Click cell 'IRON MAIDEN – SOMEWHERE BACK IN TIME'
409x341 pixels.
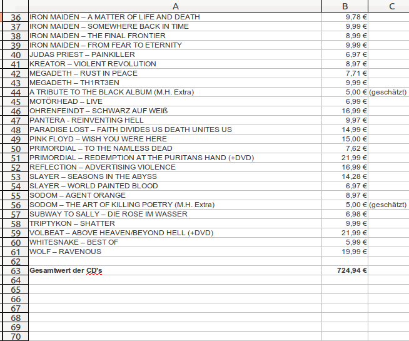coord(175,27)
